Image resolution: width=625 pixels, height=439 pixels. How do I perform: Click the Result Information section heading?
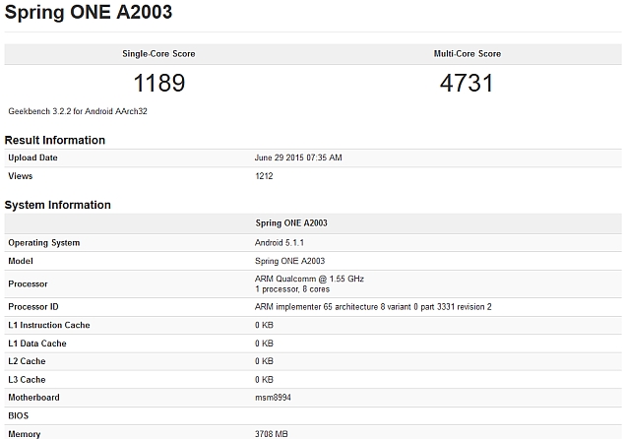(x=55, y=140)
